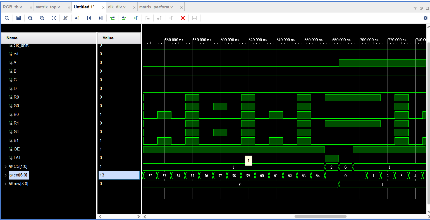Click the Search icon in waveform toolbar
The image size is (430, 220).
point(7,18)
